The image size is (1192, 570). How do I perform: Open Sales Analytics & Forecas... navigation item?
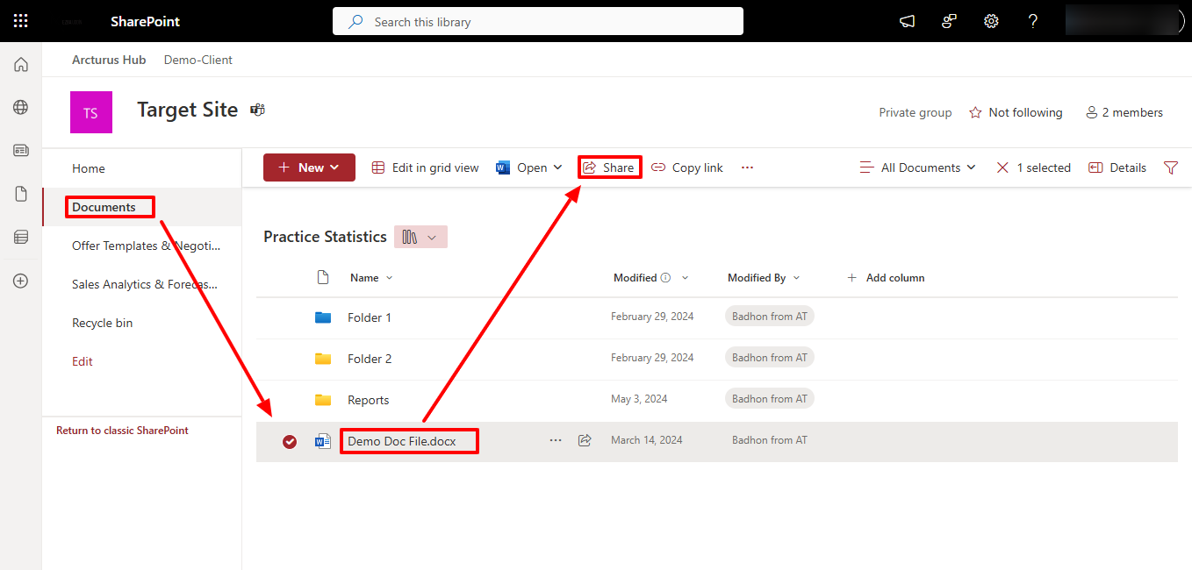click(145, 284)
